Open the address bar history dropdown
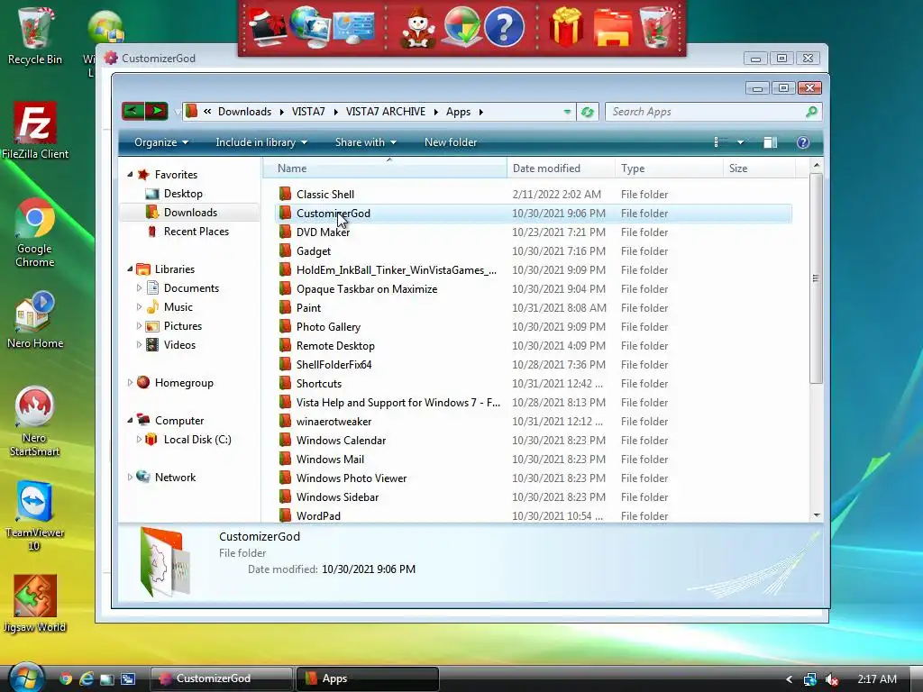The height and width of the screenshot is (692, 923). click(567, 112)
